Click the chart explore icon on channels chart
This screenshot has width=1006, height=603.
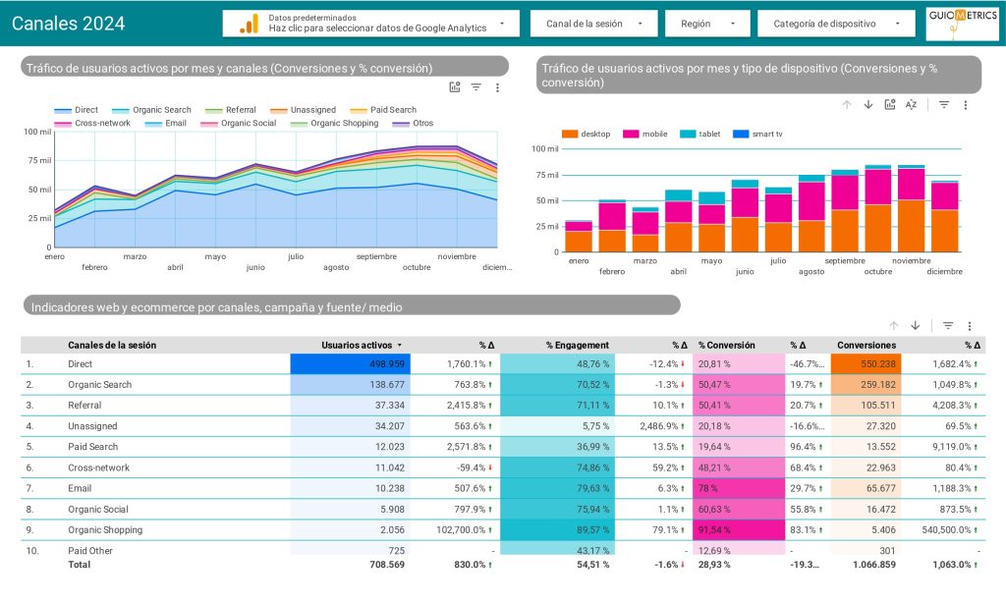tap(455, 87)
